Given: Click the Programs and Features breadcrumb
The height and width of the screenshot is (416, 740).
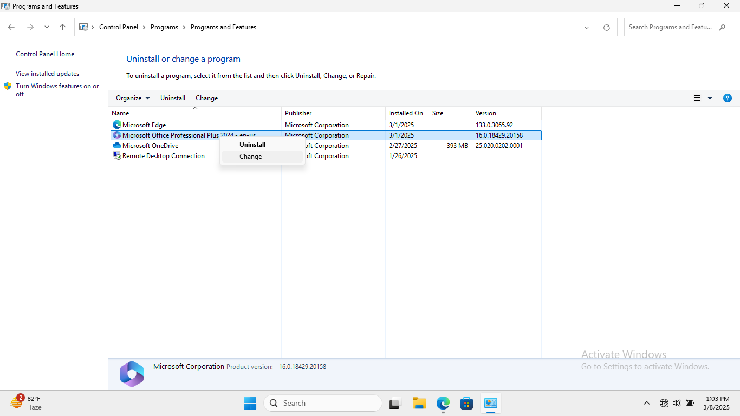Looking at the screenshot, I should (223, 27).
